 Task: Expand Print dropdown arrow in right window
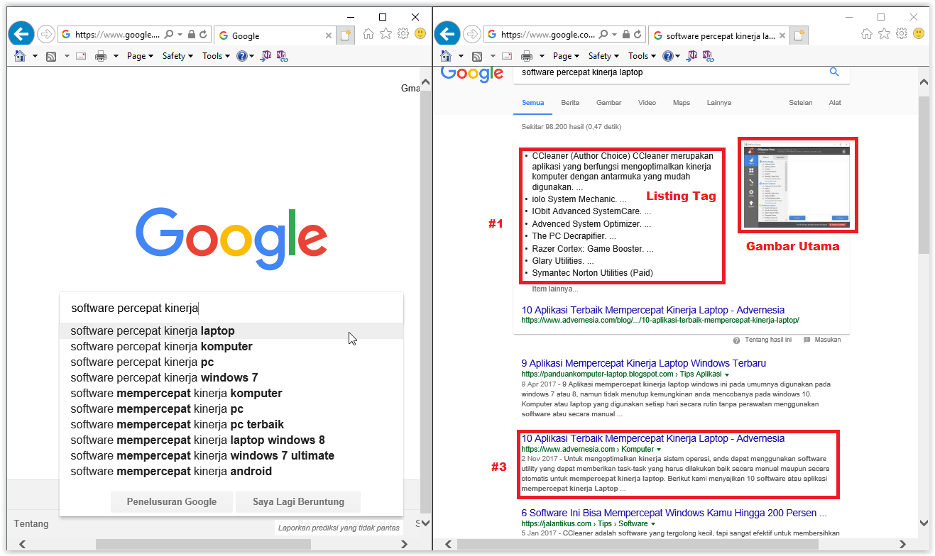[542, 56]
